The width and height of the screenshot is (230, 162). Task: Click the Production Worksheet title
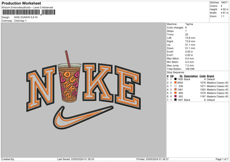21,3
